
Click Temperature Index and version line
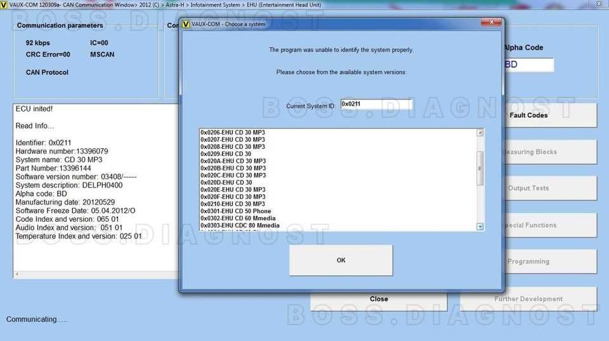(x=79, y=236)
